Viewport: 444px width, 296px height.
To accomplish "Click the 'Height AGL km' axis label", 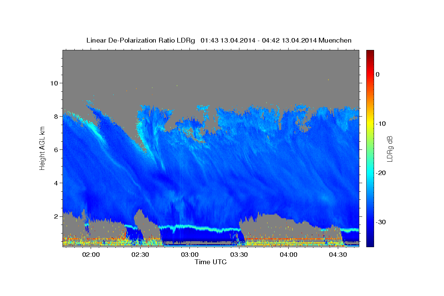I will 43,148.
